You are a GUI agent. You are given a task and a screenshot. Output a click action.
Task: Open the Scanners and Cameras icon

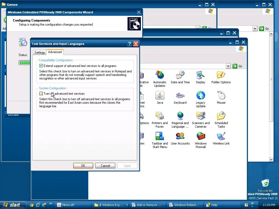tap(201, 120)
